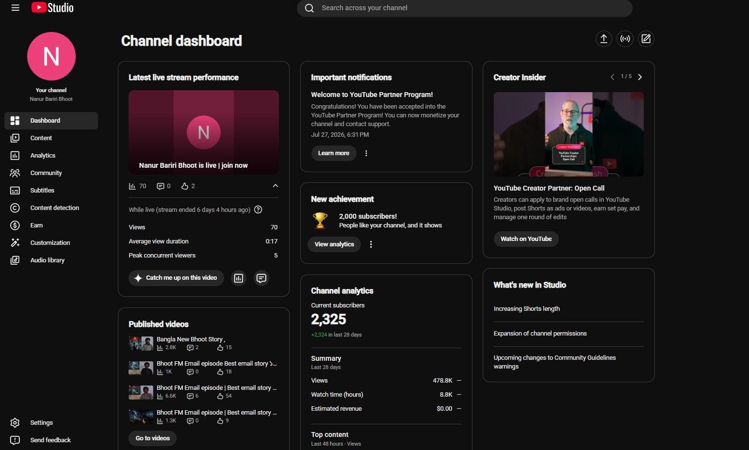Open Community Guidelines warnings update link
This screenshot has height=450, width=749.
[x=555, y=362]
